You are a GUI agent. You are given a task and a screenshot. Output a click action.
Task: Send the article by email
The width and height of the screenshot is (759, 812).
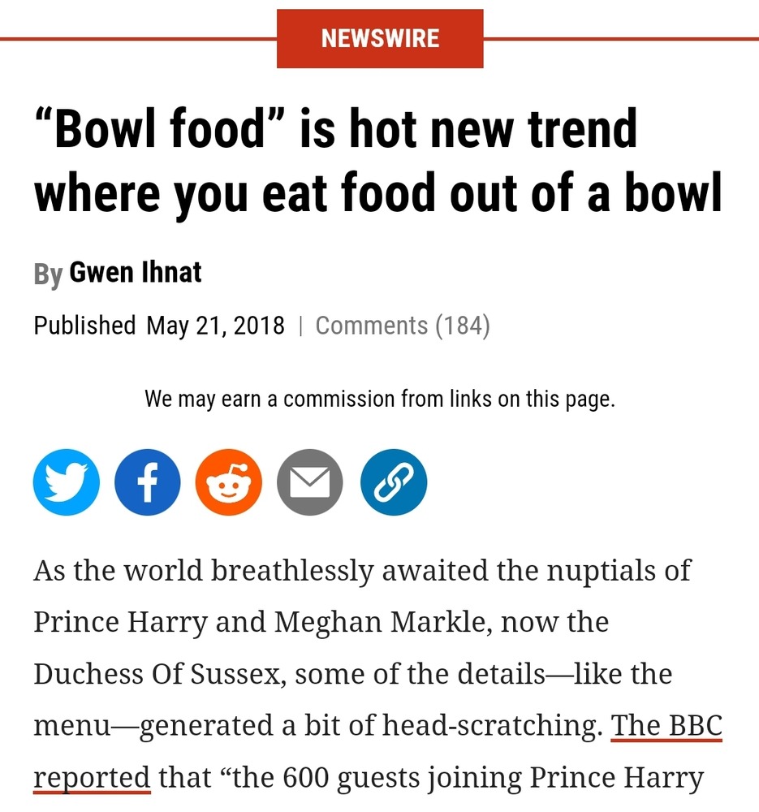[x=310, y=482]
